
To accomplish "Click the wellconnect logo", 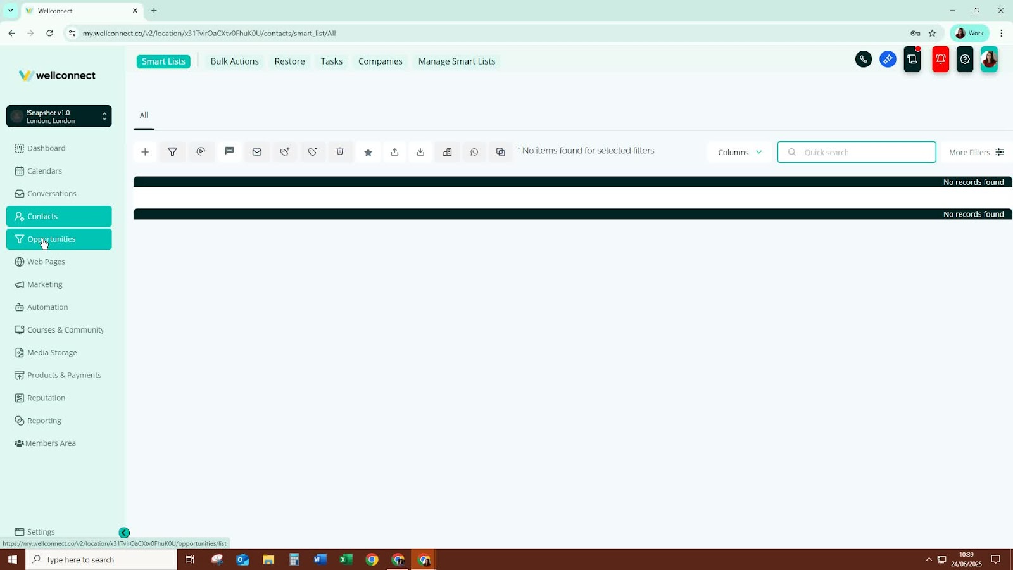I will (x=57, y=75).
